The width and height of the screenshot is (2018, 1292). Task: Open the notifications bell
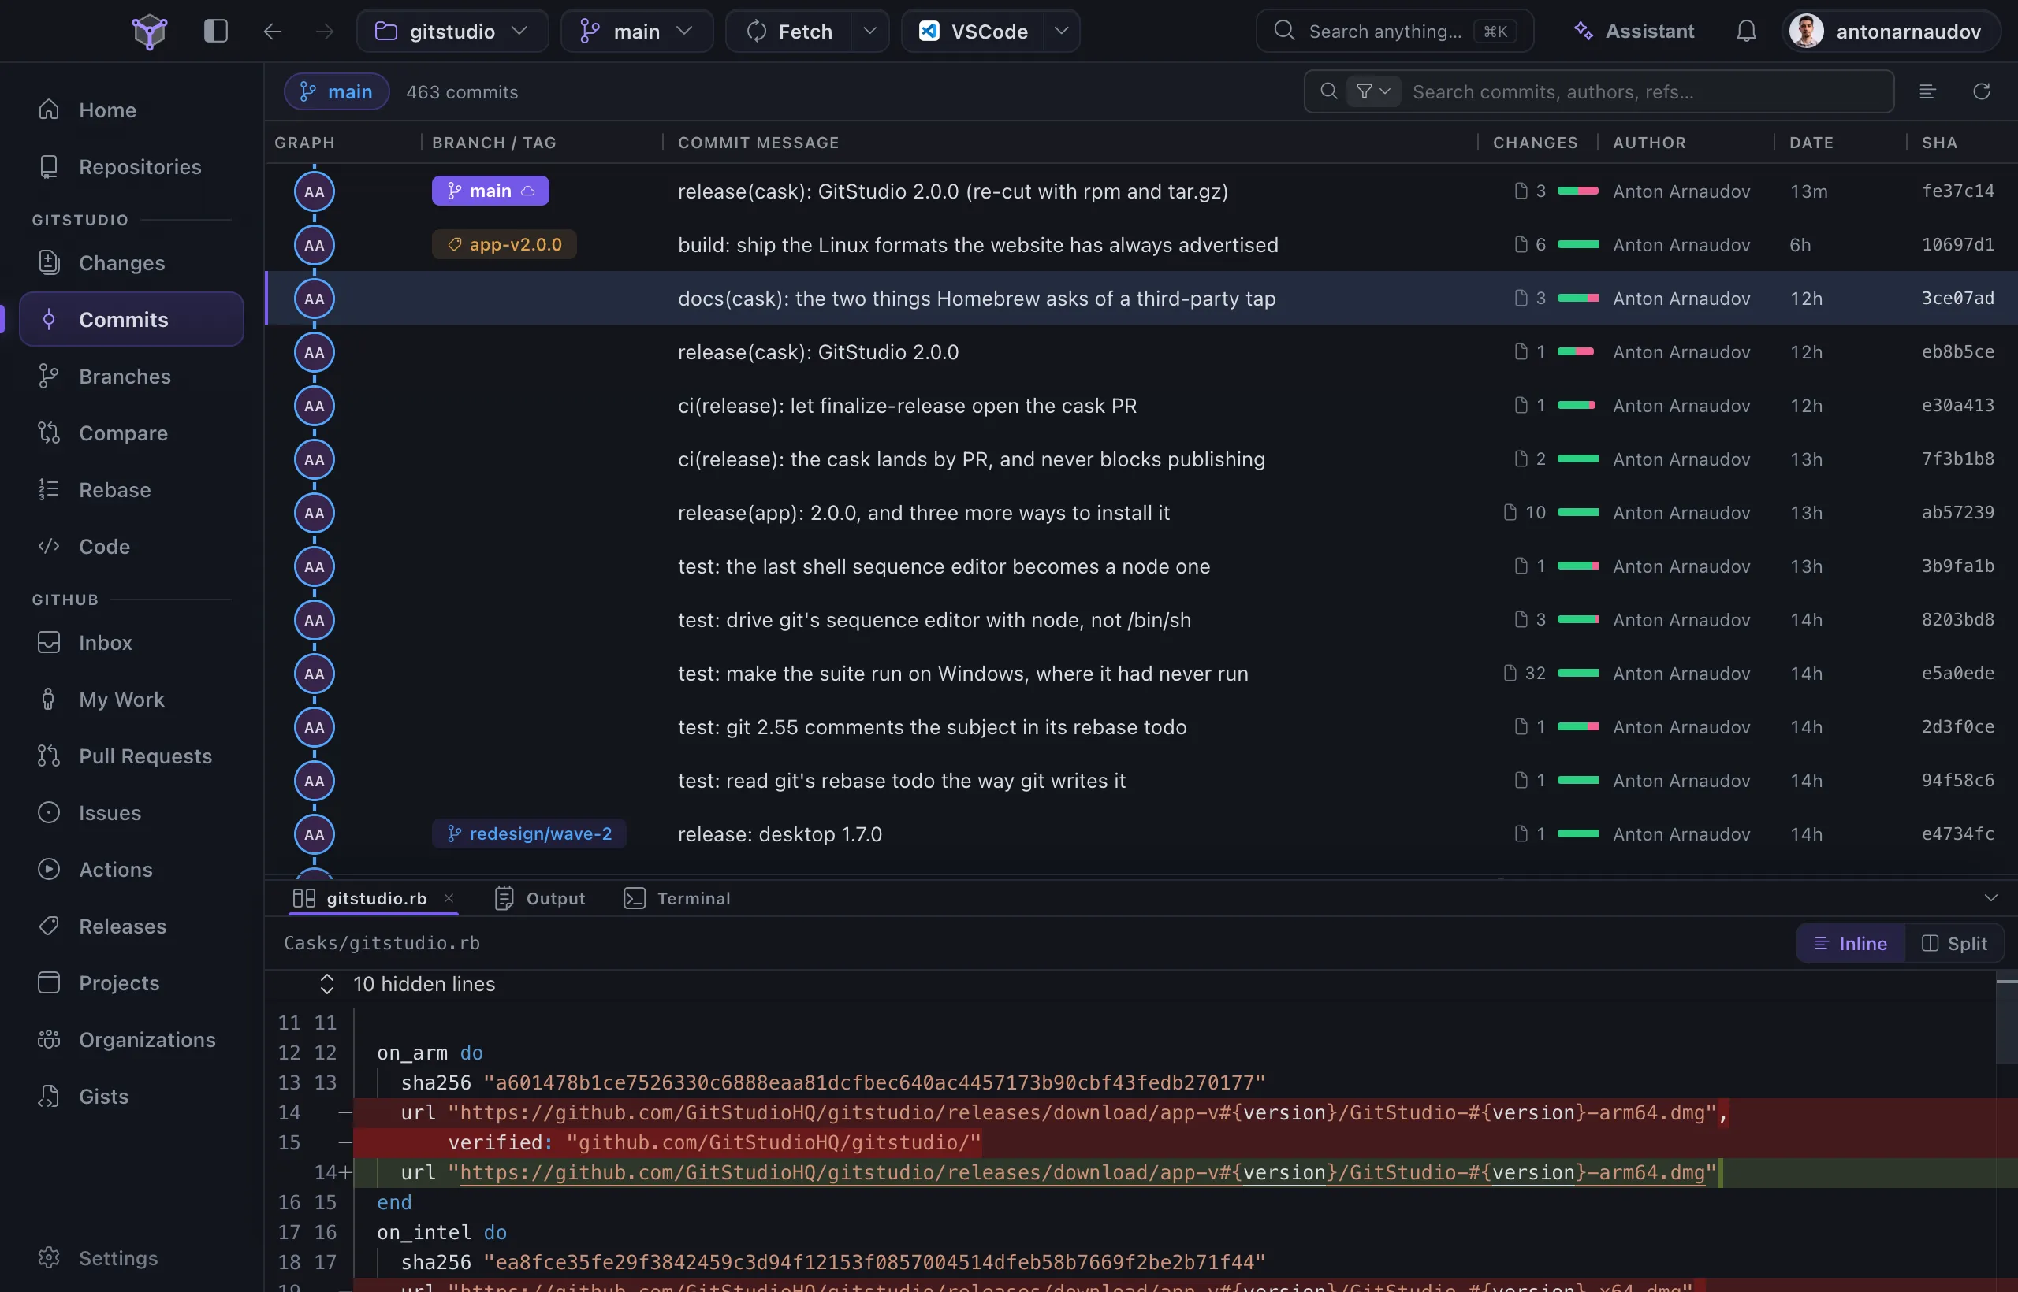click(1746, 31)
